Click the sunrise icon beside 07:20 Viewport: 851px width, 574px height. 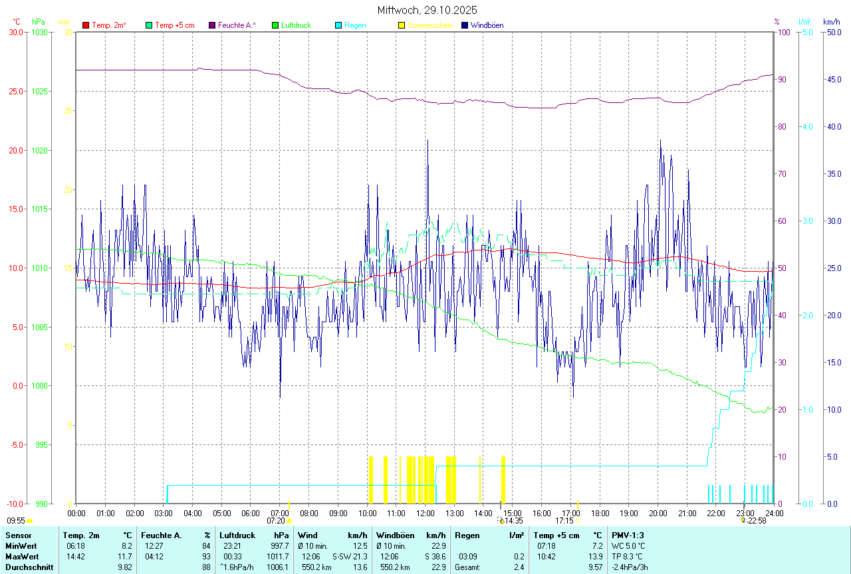[289, 522]
